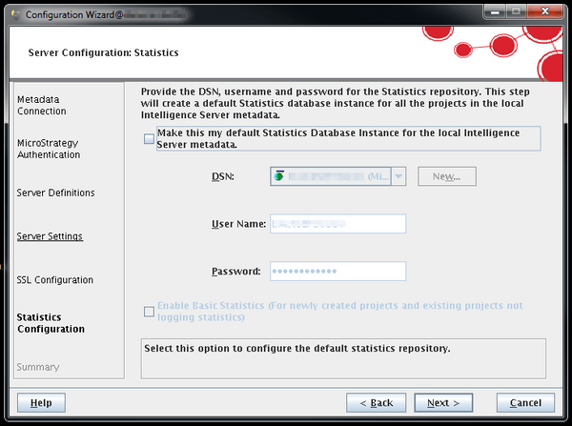This screenshot has width=572, height=426.
Task: Click the Summary step in sidebar
Action: (x=38, y=367)
